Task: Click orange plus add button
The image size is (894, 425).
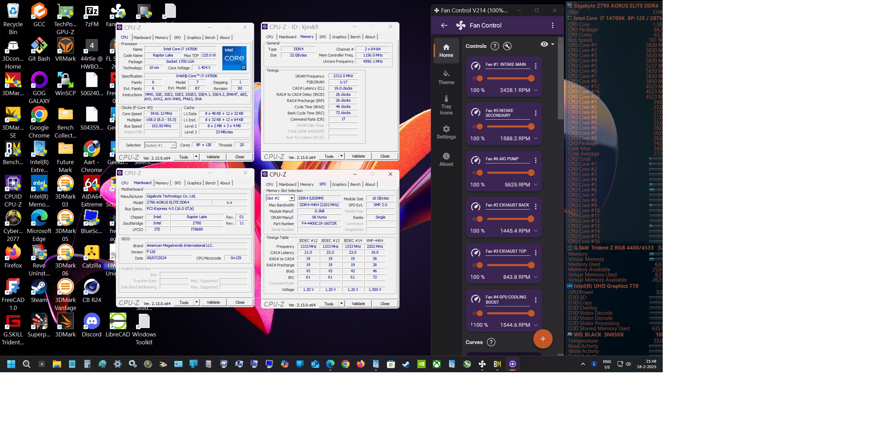Action: point(543,339)
